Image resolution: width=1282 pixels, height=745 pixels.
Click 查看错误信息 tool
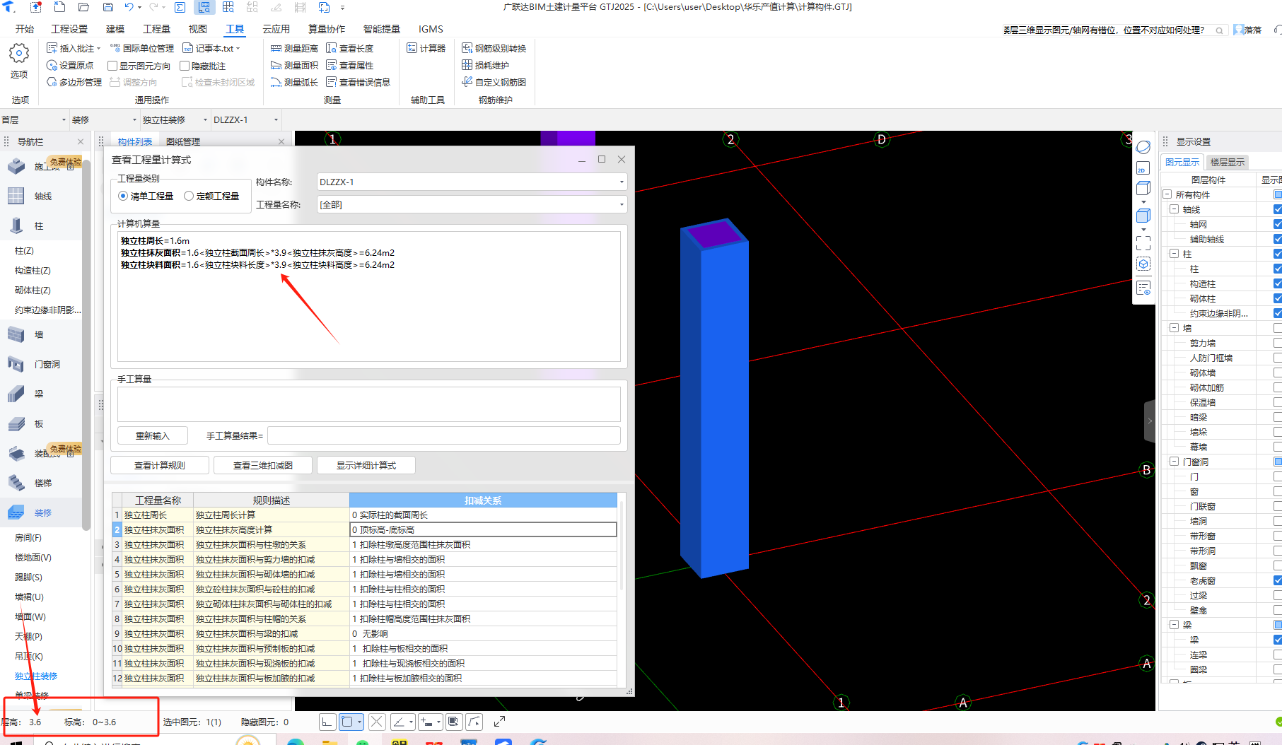click(x=358, y=82)
